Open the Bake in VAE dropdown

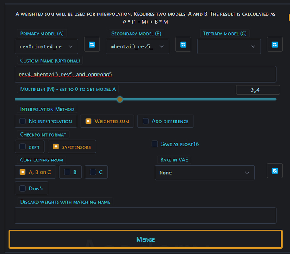tap(205, 173)
